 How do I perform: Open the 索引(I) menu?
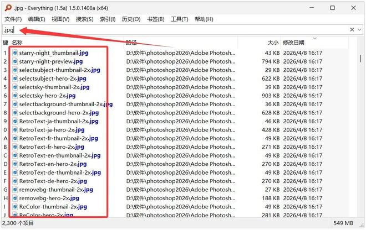point(108,19)
